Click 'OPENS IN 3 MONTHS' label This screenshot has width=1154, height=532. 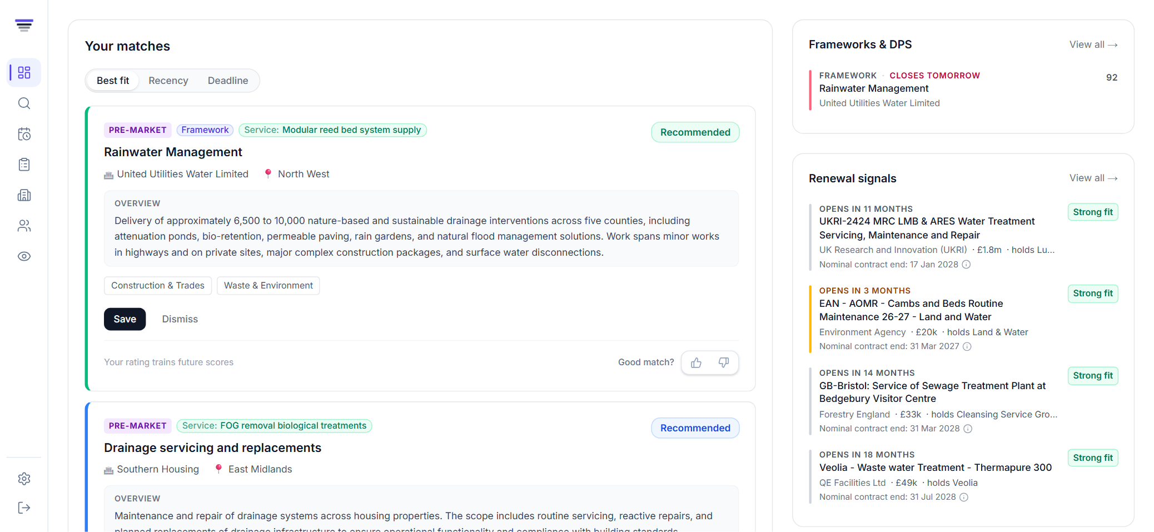tap(864, 291)
